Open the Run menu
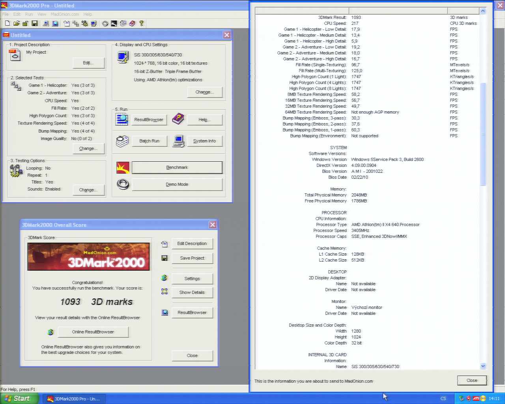 (29, 14)
